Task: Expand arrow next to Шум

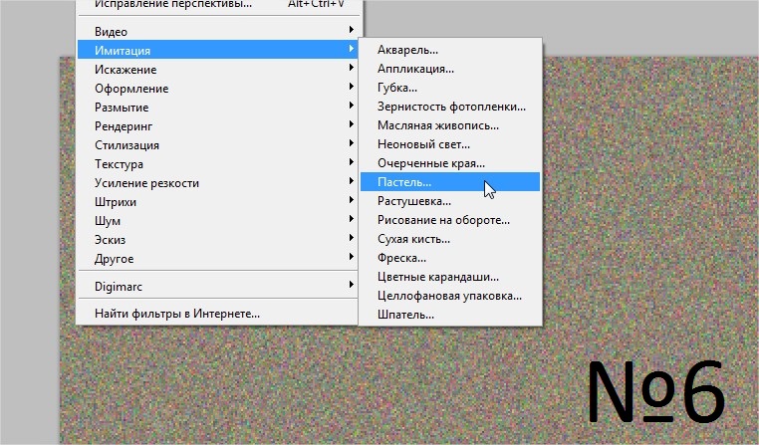Action: [x=351, y=219]
